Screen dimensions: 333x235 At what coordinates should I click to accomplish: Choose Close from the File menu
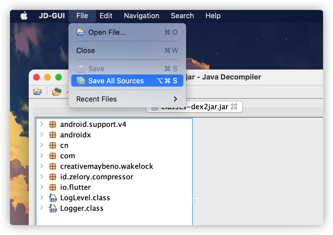[x=86, y=50]
